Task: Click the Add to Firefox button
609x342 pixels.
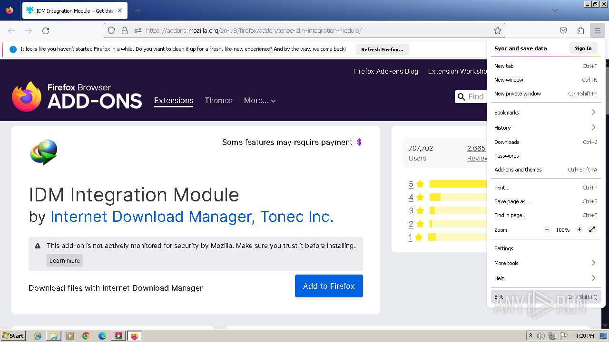Action: [x=329, y=286]
